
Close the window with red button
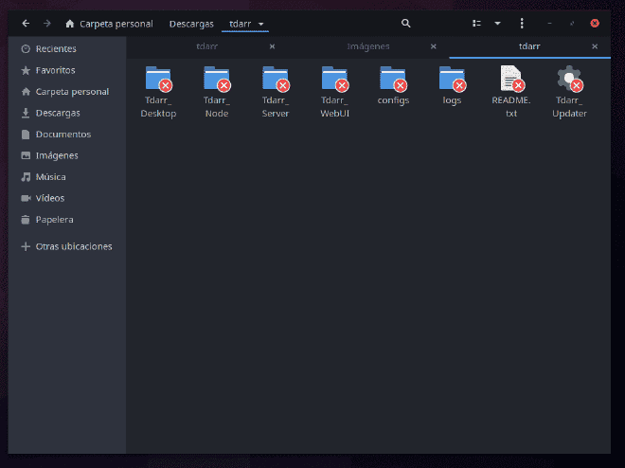(595, 23)
